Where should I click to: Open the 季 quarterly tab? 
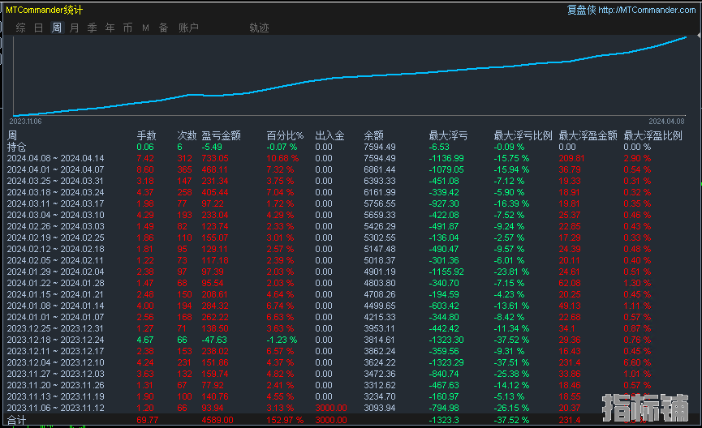click(x=92, y=28)
